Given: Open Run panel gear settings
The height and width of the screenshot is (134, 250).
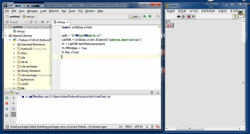Looking at the screenshot, I should point(152,93).
